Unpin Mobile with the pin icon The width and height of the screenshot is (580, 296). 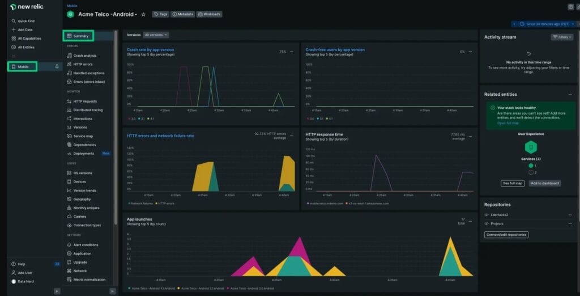tap(57, 67)
